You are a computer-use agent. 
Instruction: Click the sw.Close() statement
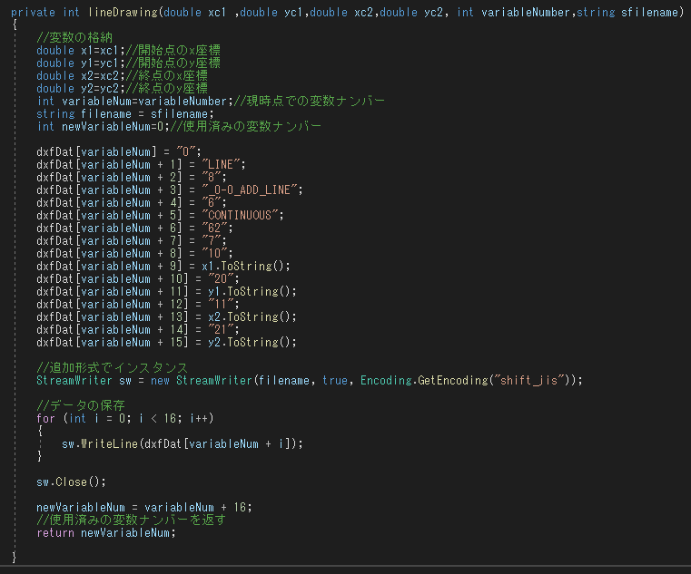pyautogui.click(x=72, y=482)
